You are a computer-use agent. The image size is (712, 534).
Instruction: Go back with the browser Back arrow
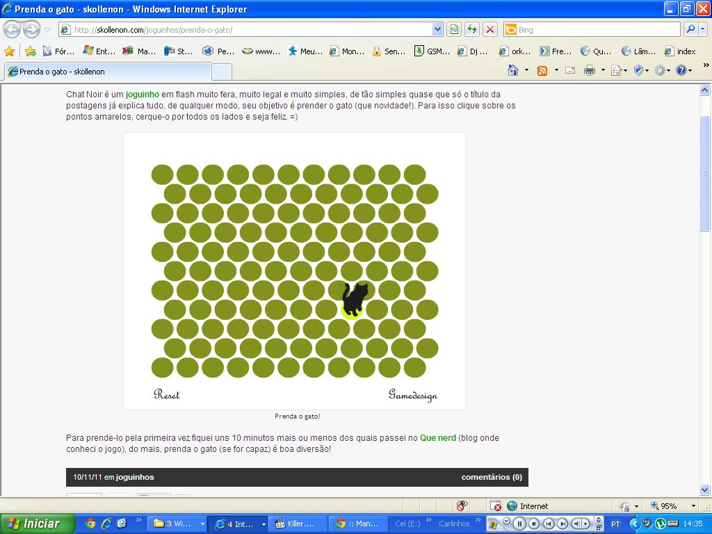[13, 30]
